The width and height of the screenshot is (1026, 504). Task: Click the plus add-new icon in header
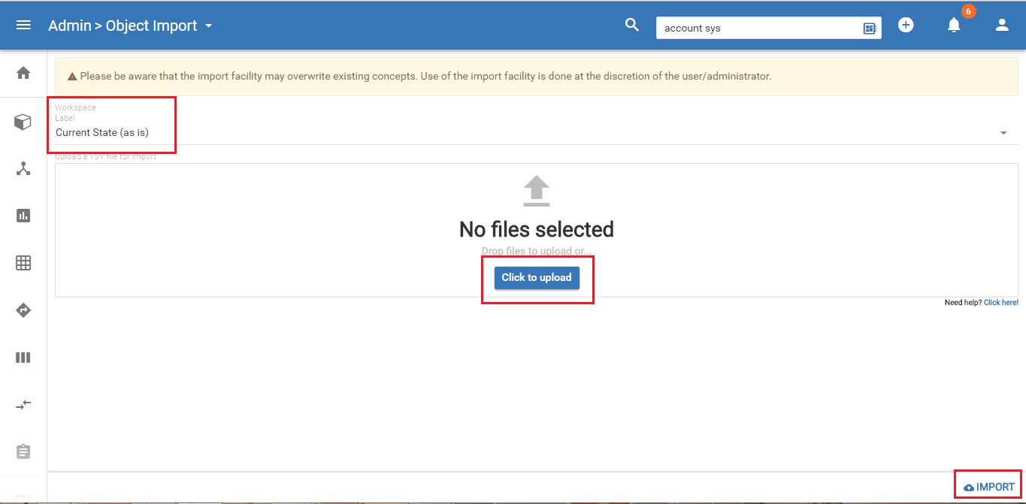pos(906,25)
